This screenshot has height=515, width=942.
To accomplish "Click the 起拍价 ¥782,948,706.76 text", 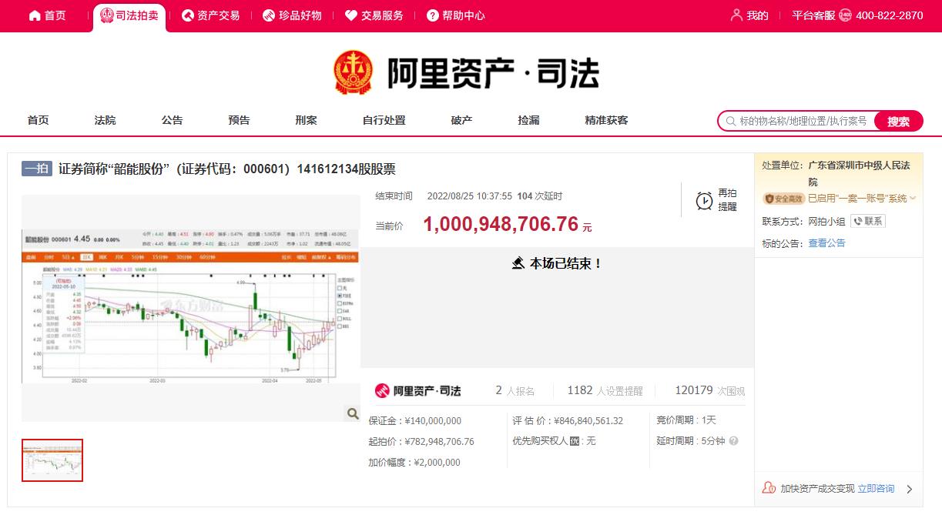I will coord(421,441).
